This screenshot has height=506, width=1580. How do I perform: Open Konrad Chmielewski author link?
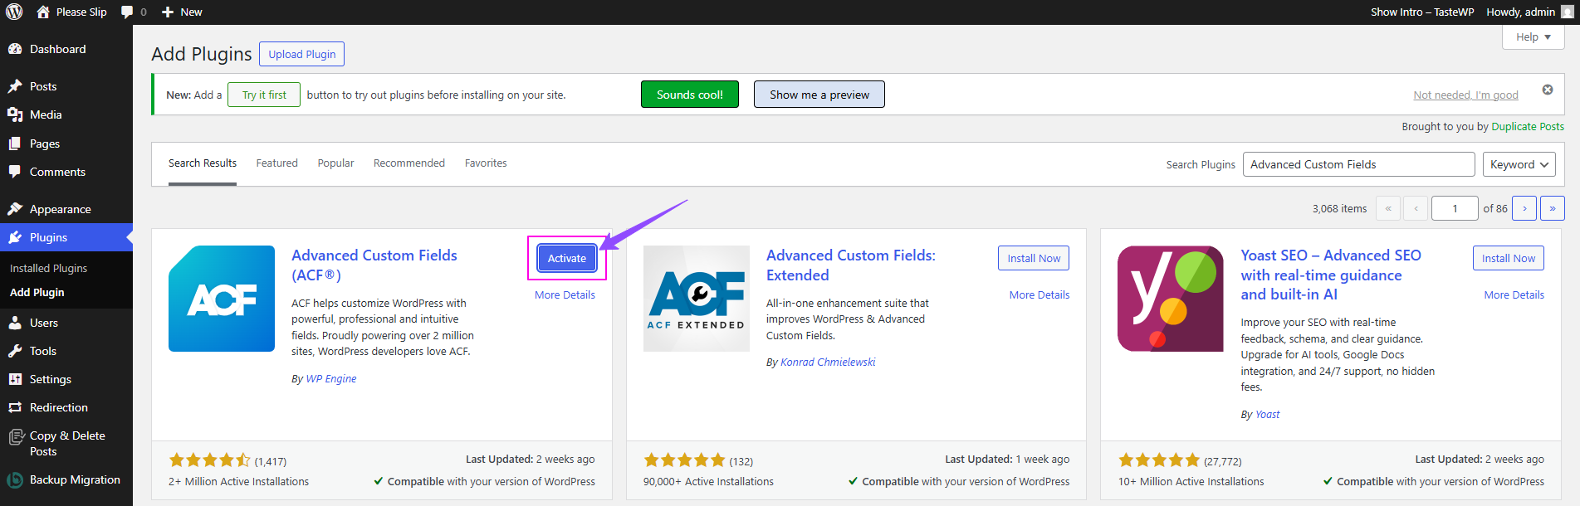(828, 362)
